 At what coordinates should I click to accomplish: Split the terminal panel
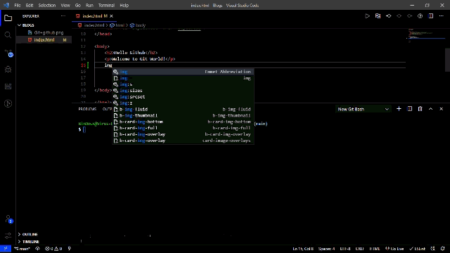click(409, 109)
